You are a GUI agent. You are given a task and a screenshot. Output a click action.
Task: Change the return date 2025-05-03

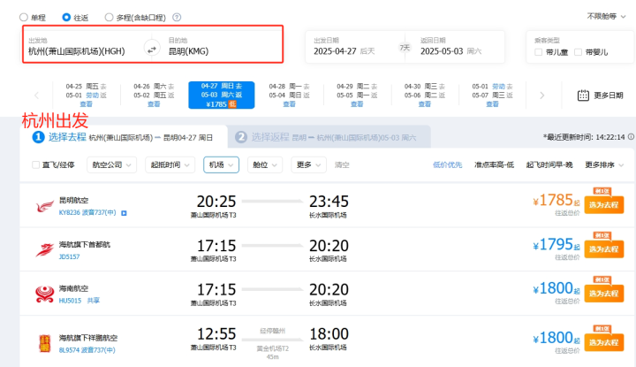(x=442, y=51)
